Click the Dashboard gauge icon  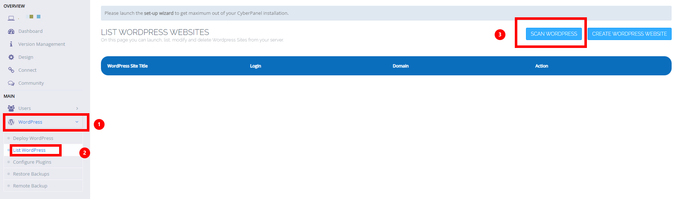coord(11,31)
